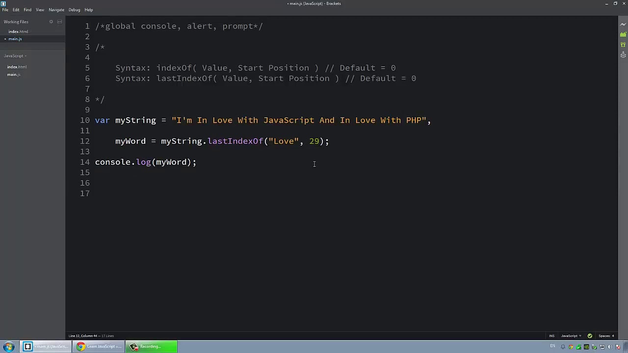Click the Brackets app icon in title bar
The width and height of the screenshot is (628, 353).
click(3, 3)
